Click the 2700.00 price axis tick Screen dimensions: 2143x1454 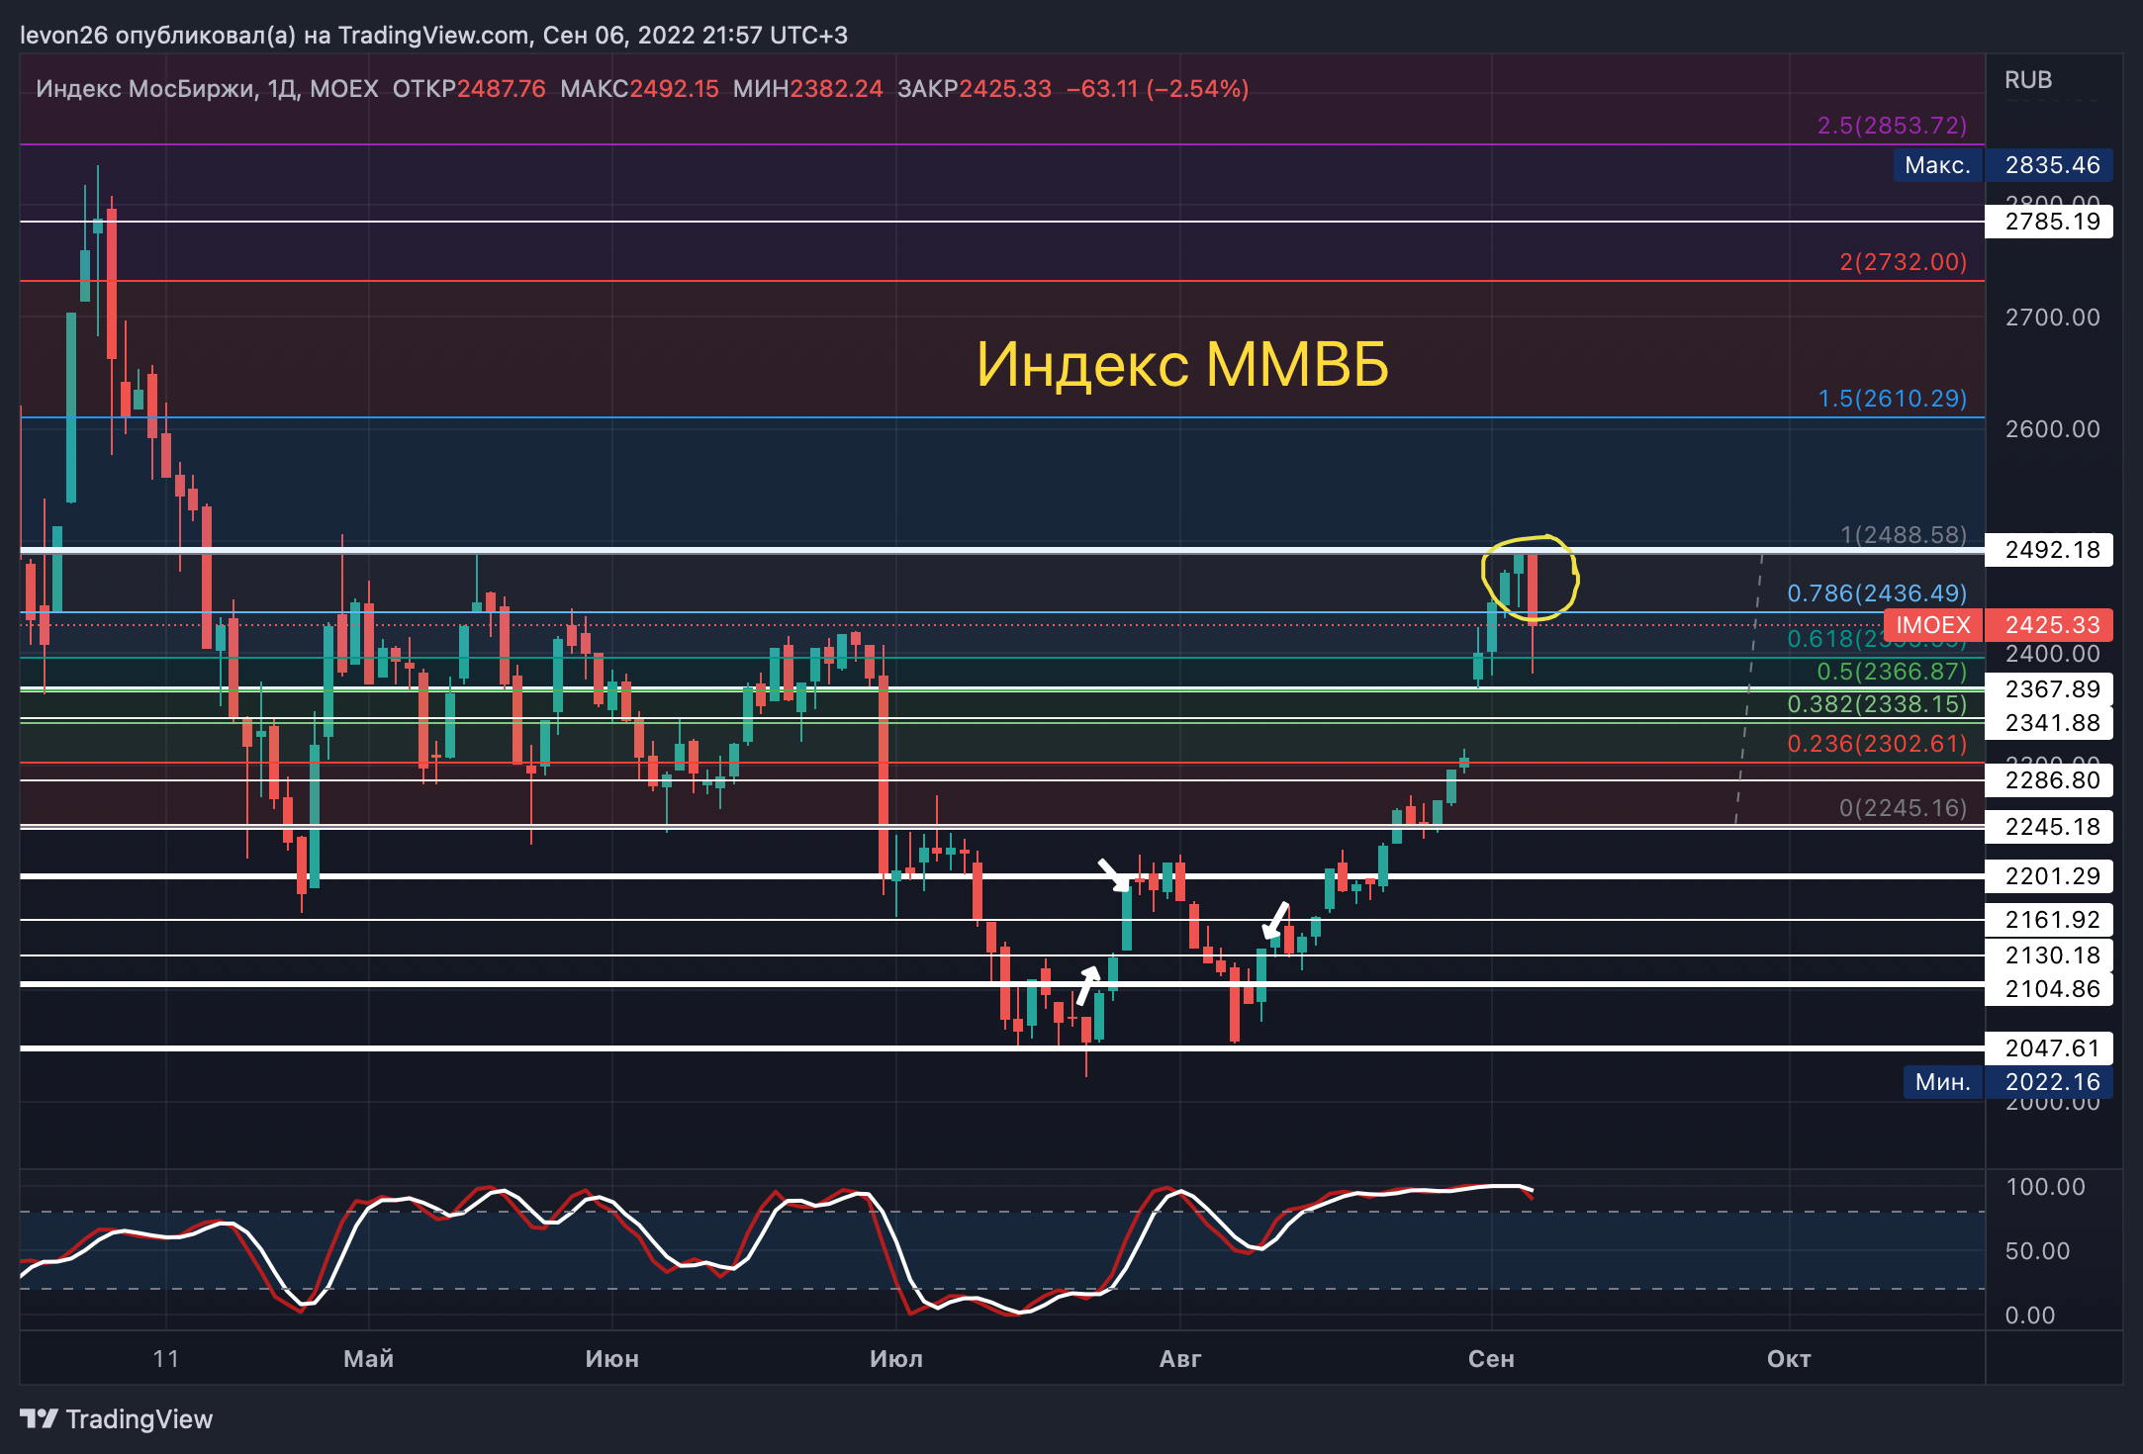pyautogui.click(x=2052, y=318)
